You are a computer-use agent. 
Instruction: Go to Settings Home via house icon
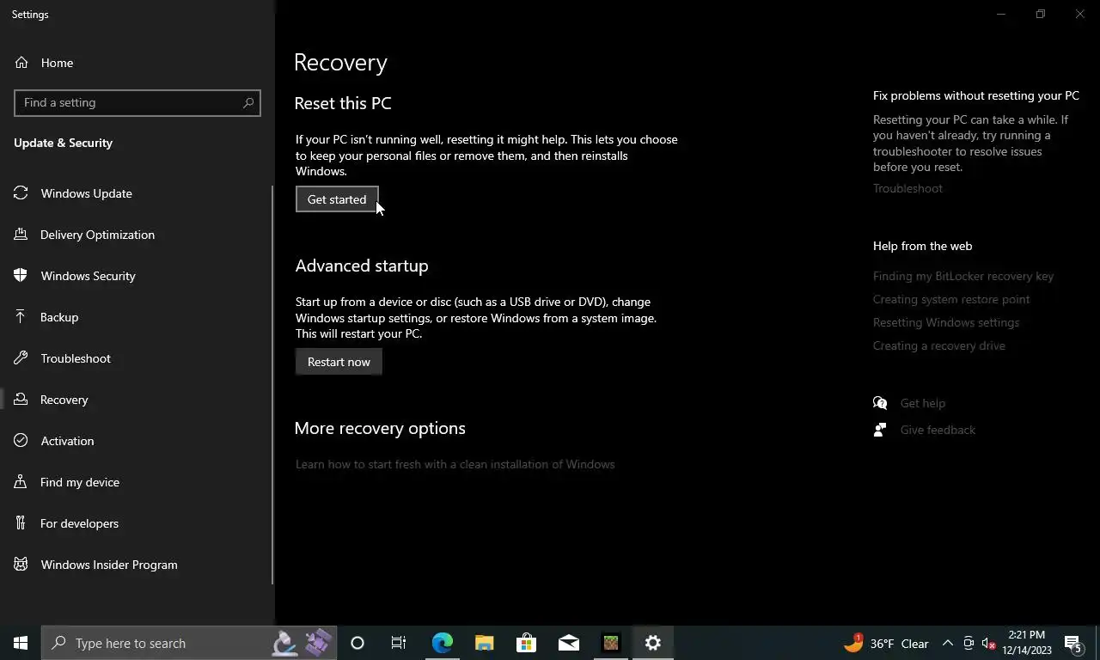21,63
